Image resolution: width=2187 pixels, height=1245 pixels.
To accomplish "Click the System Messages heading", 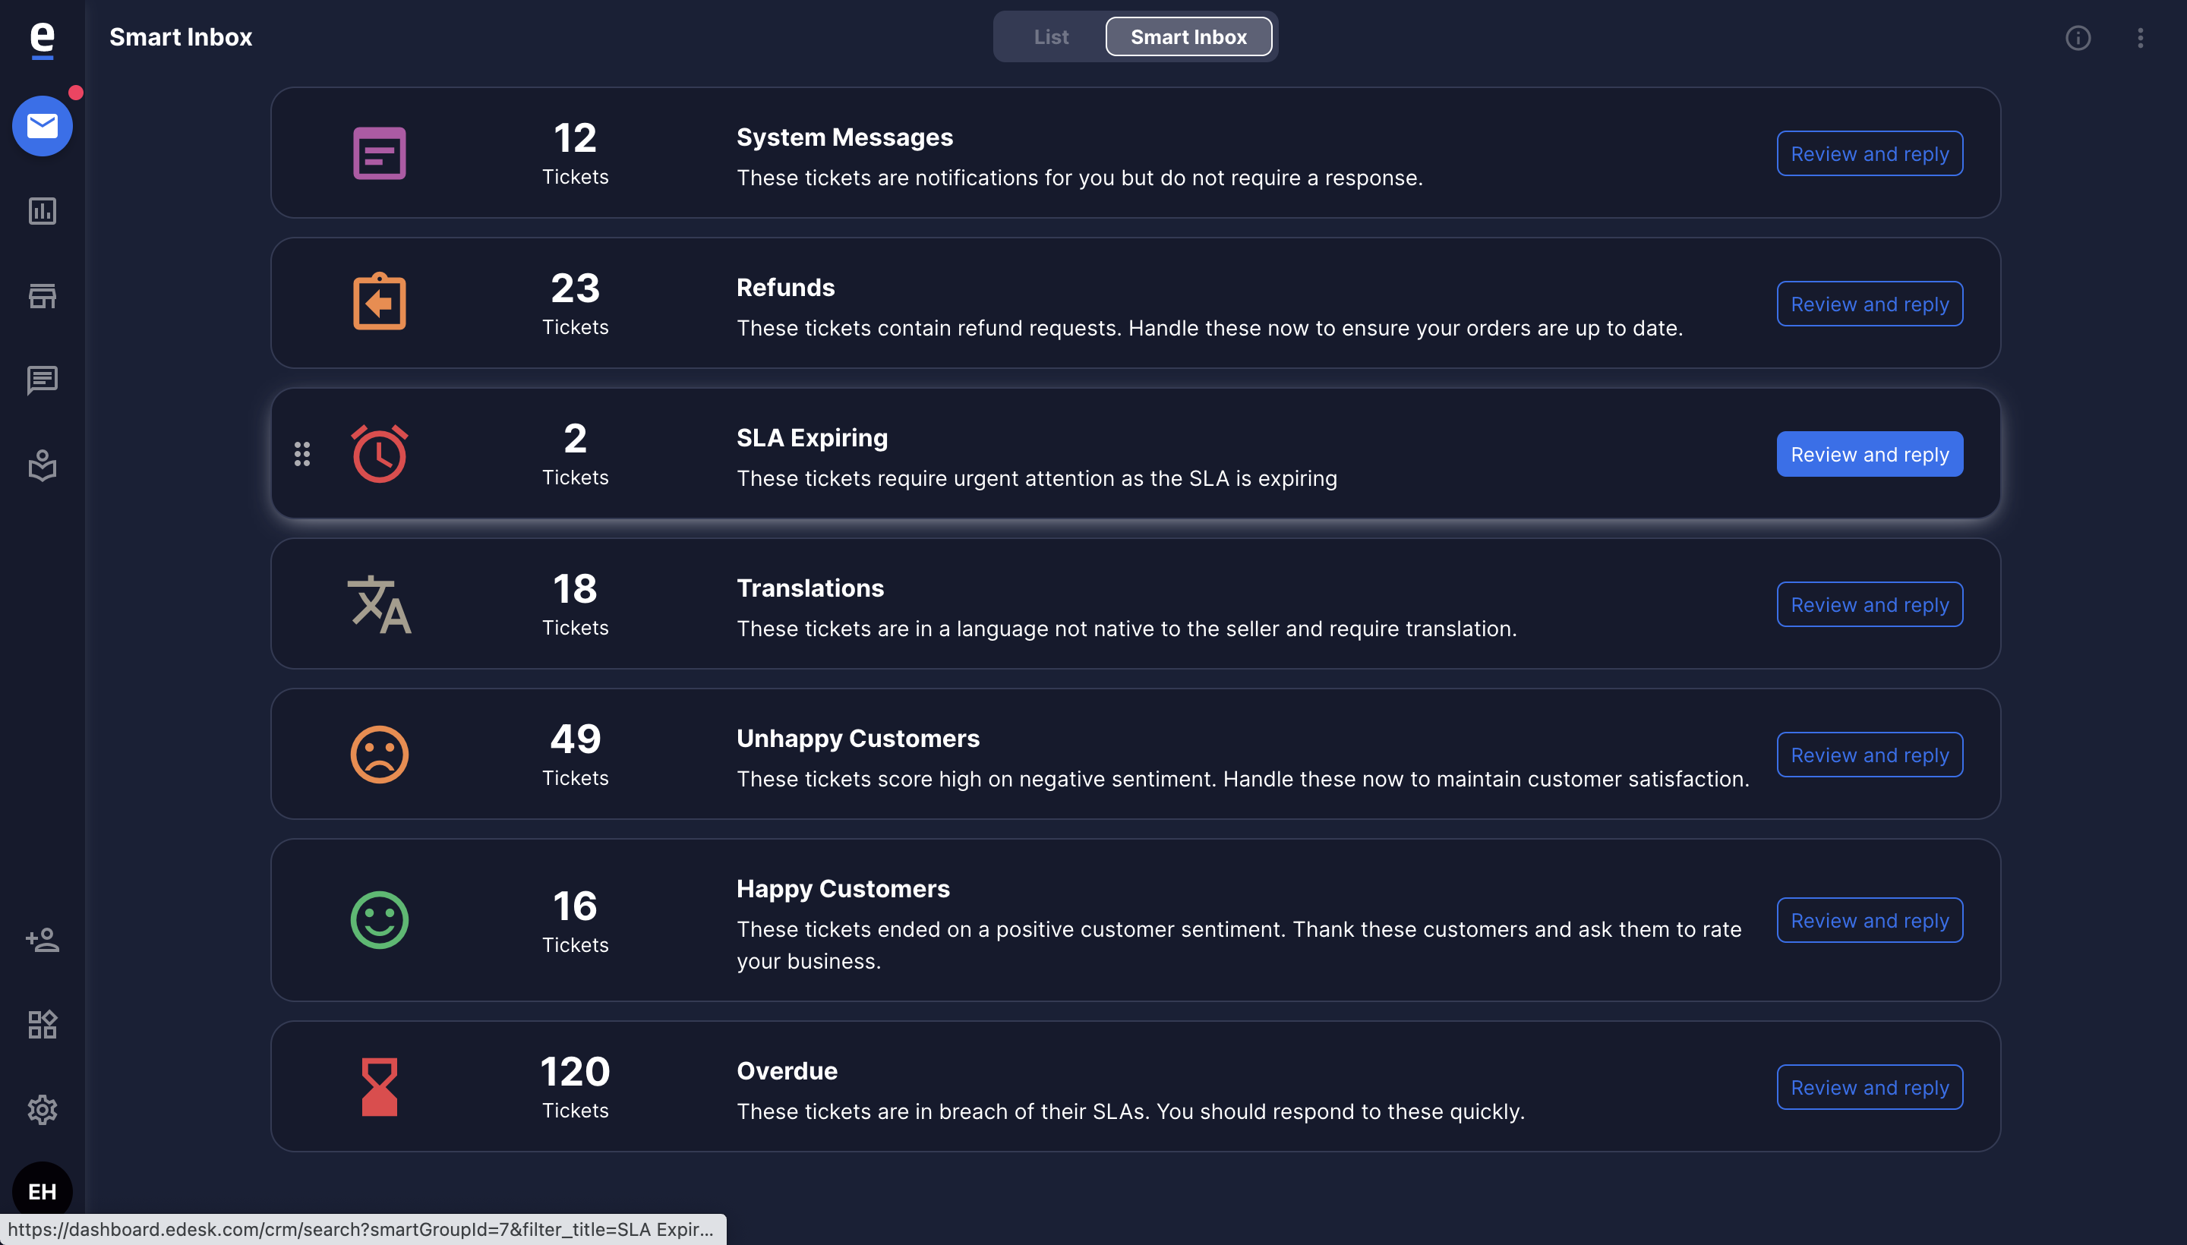I will [844, 137].
